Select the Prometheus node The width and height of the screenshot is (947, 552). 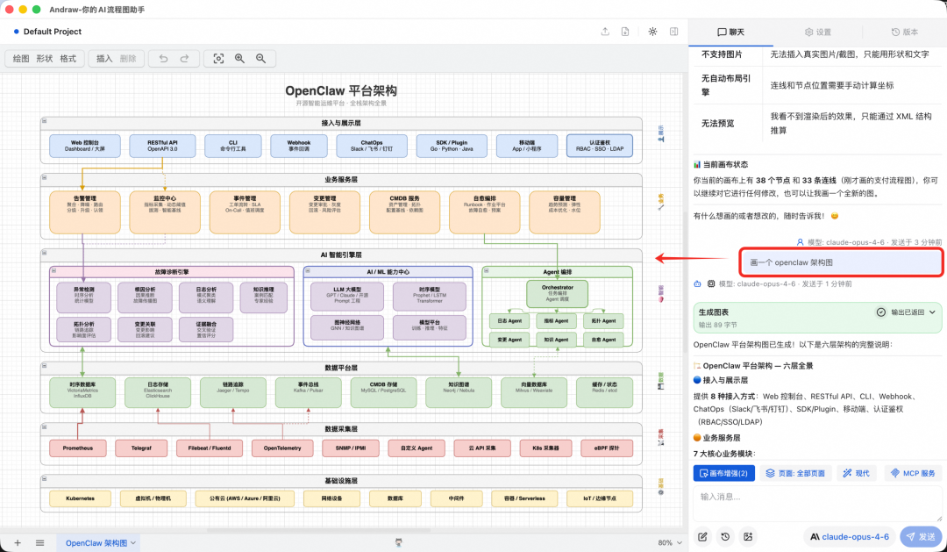[x=78, y=448]
